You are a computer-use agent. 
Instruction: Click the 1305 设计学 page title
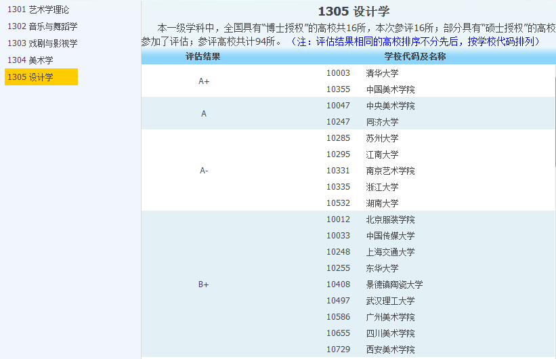click(354, 12)
